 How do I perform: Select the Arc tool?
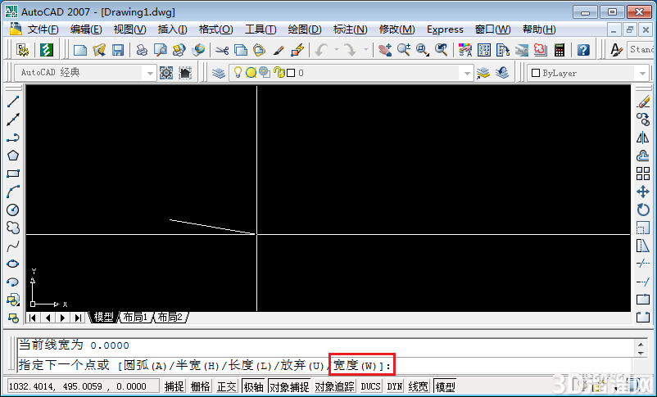[x=13, y=192]
